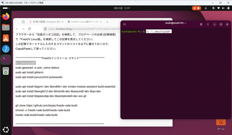Open the network status icon
The width and height of the screenshot is (232, 135).
point(219,8)
